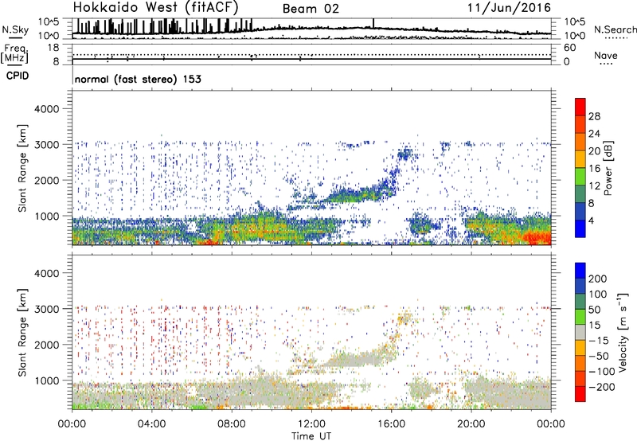Click the 'Time UT' axis title

[x=311, y=436]
